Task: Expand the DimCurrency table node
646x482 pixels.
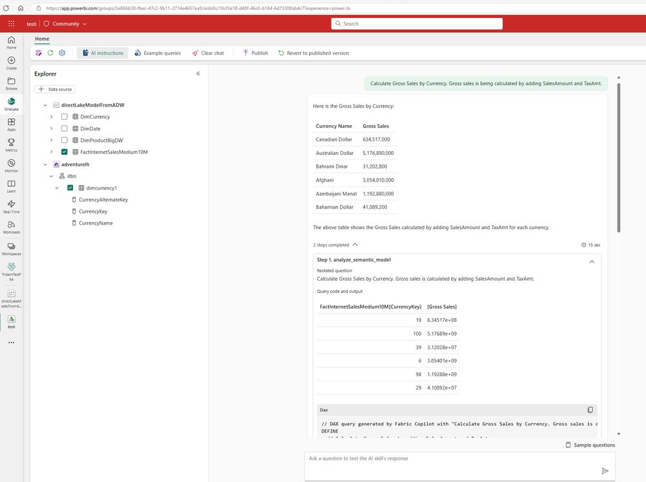Action: tap(52, 117)
